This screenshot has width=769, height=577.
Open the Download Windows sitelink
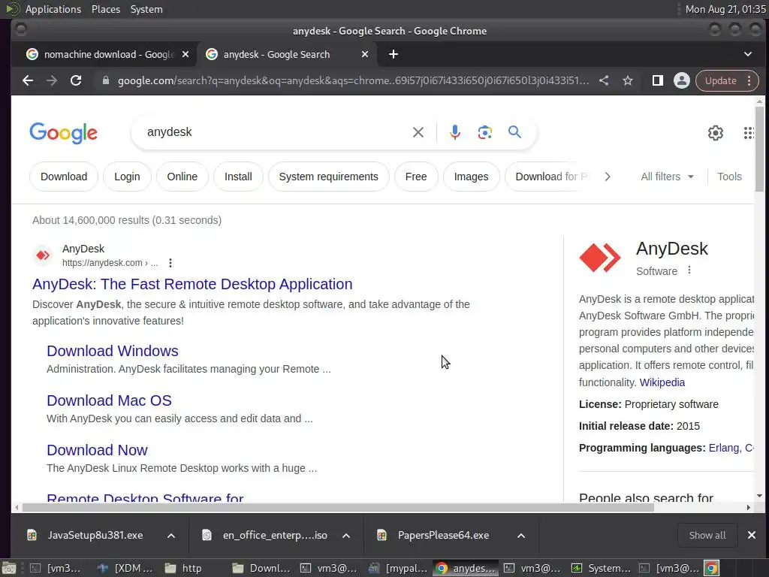click(113, 351)
